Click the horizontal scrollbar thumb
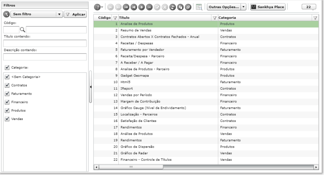 131,167
